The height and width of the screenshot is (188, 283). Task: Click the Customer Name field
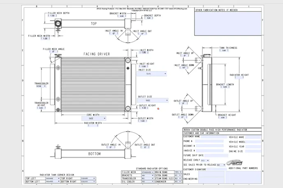[214, 137]
